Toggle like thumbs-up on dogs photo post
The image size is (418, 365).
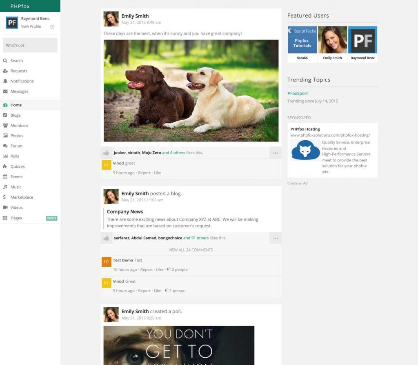point(106,153)
